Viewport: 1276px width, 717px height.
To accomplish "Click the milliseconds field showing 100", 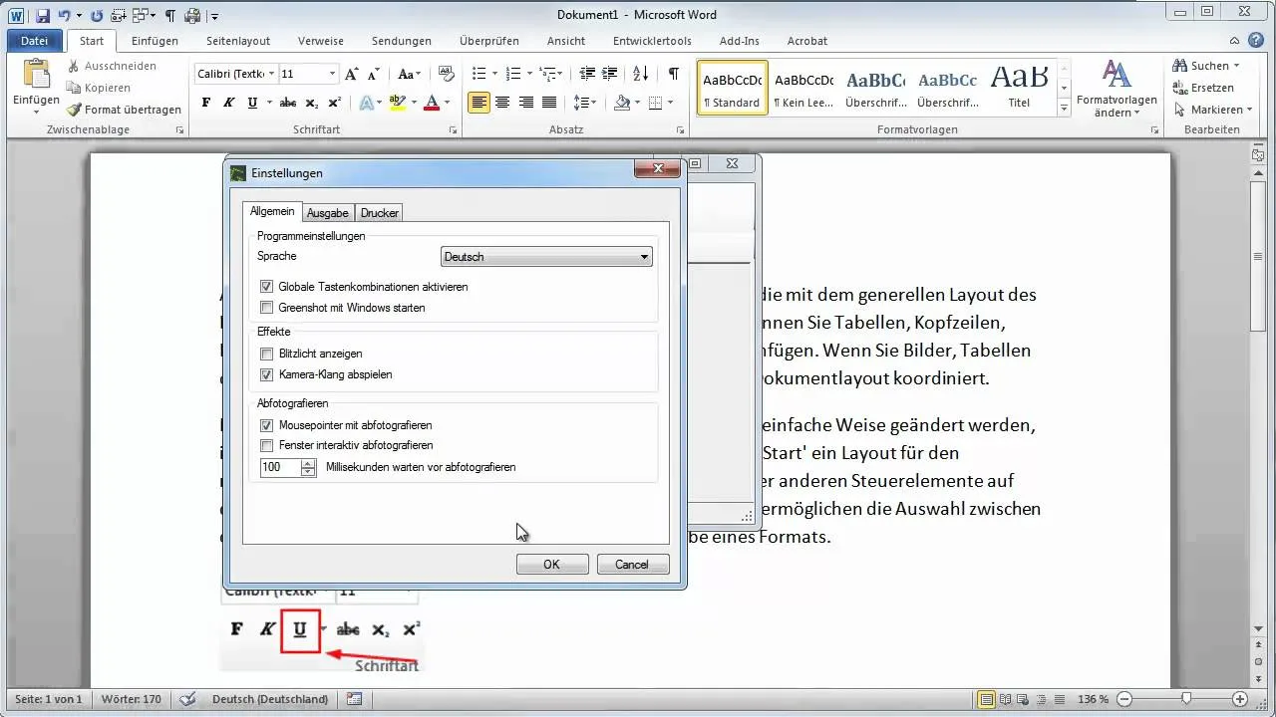I will pyautogui.click(x=280, y=467).
